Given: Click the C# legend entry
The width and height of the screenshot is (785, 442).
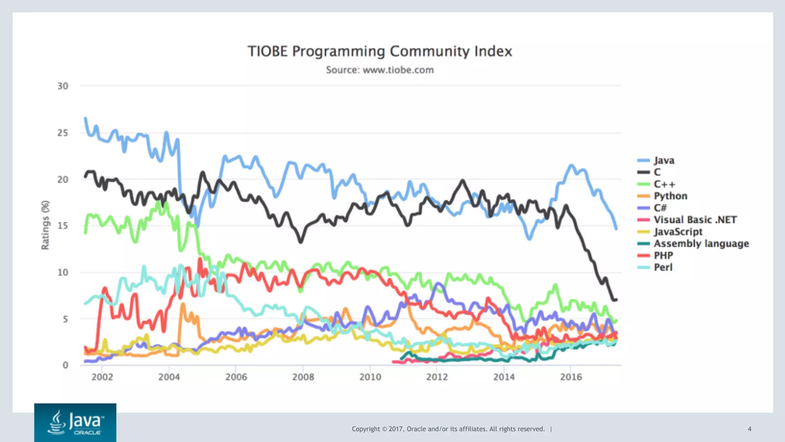Looking at the screenshot, I should pyautogui.click(x=660, y=208).
